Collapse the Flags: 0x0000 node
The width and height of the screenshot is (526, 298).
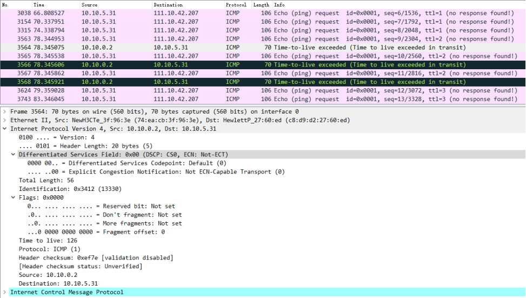click(x=13, y=197)
